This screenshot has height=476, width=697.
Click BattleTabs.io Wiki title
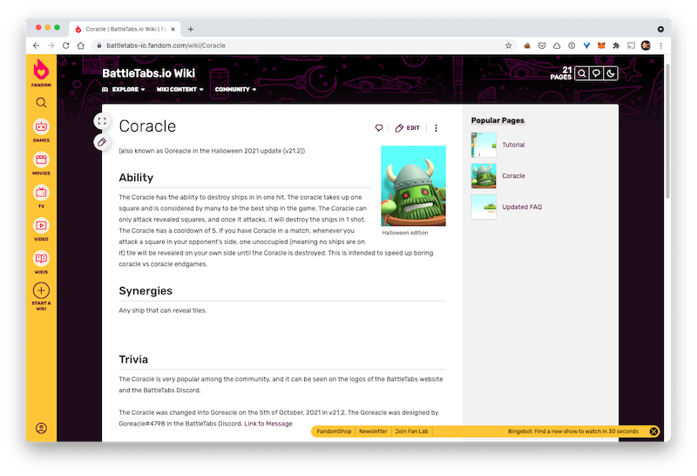[x=148, y=73]
